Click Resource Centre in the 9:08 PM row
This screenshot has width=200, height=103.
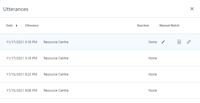pos(56,91)
